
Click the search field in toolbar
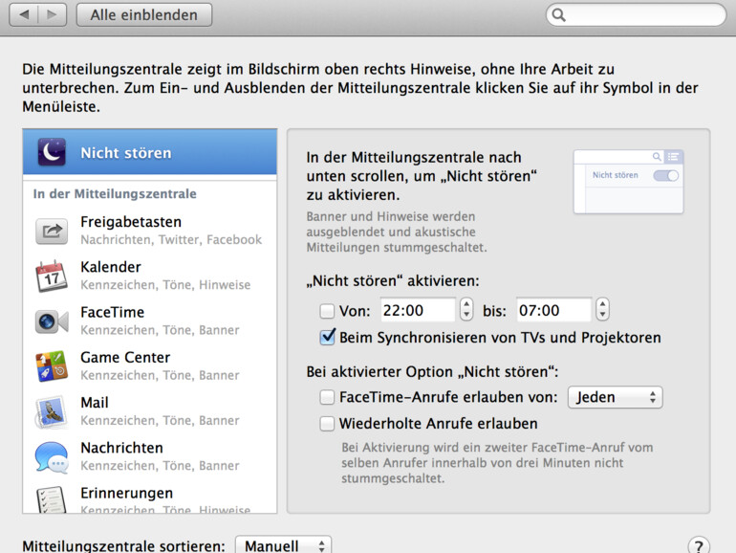[x=636, y=15]
